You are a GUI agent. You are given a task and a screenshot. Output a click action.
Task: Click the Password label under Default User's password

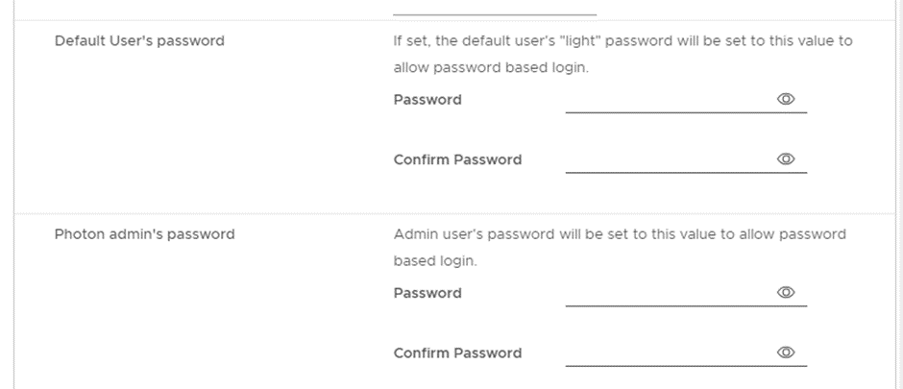(x=427, y=100)
